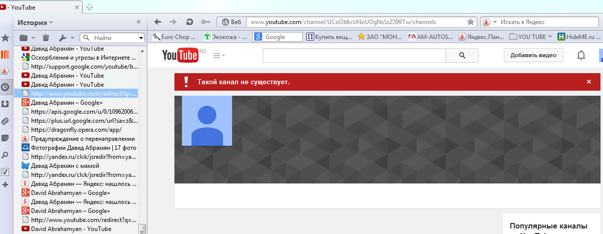The height and width of the screenshot is (234, 603).
Task: Open the YouTube guide menu dropdown
Action: pyautogui.click(x=219, y=56)
